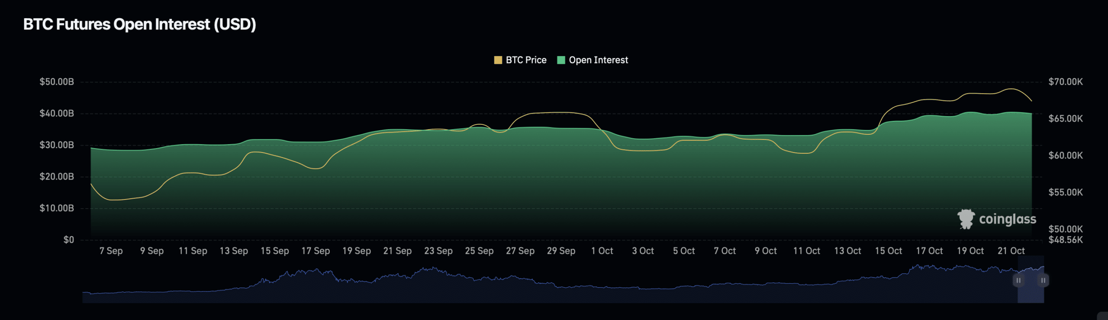Click the $0 left axis label
Screen dimensions: 1108x320
(69, 240)
